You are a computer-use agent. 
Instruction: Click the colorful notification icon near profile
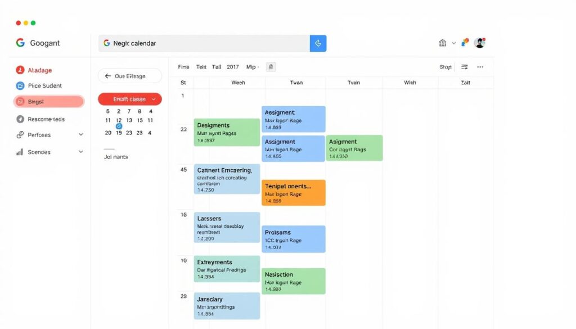tap(464, 42)
